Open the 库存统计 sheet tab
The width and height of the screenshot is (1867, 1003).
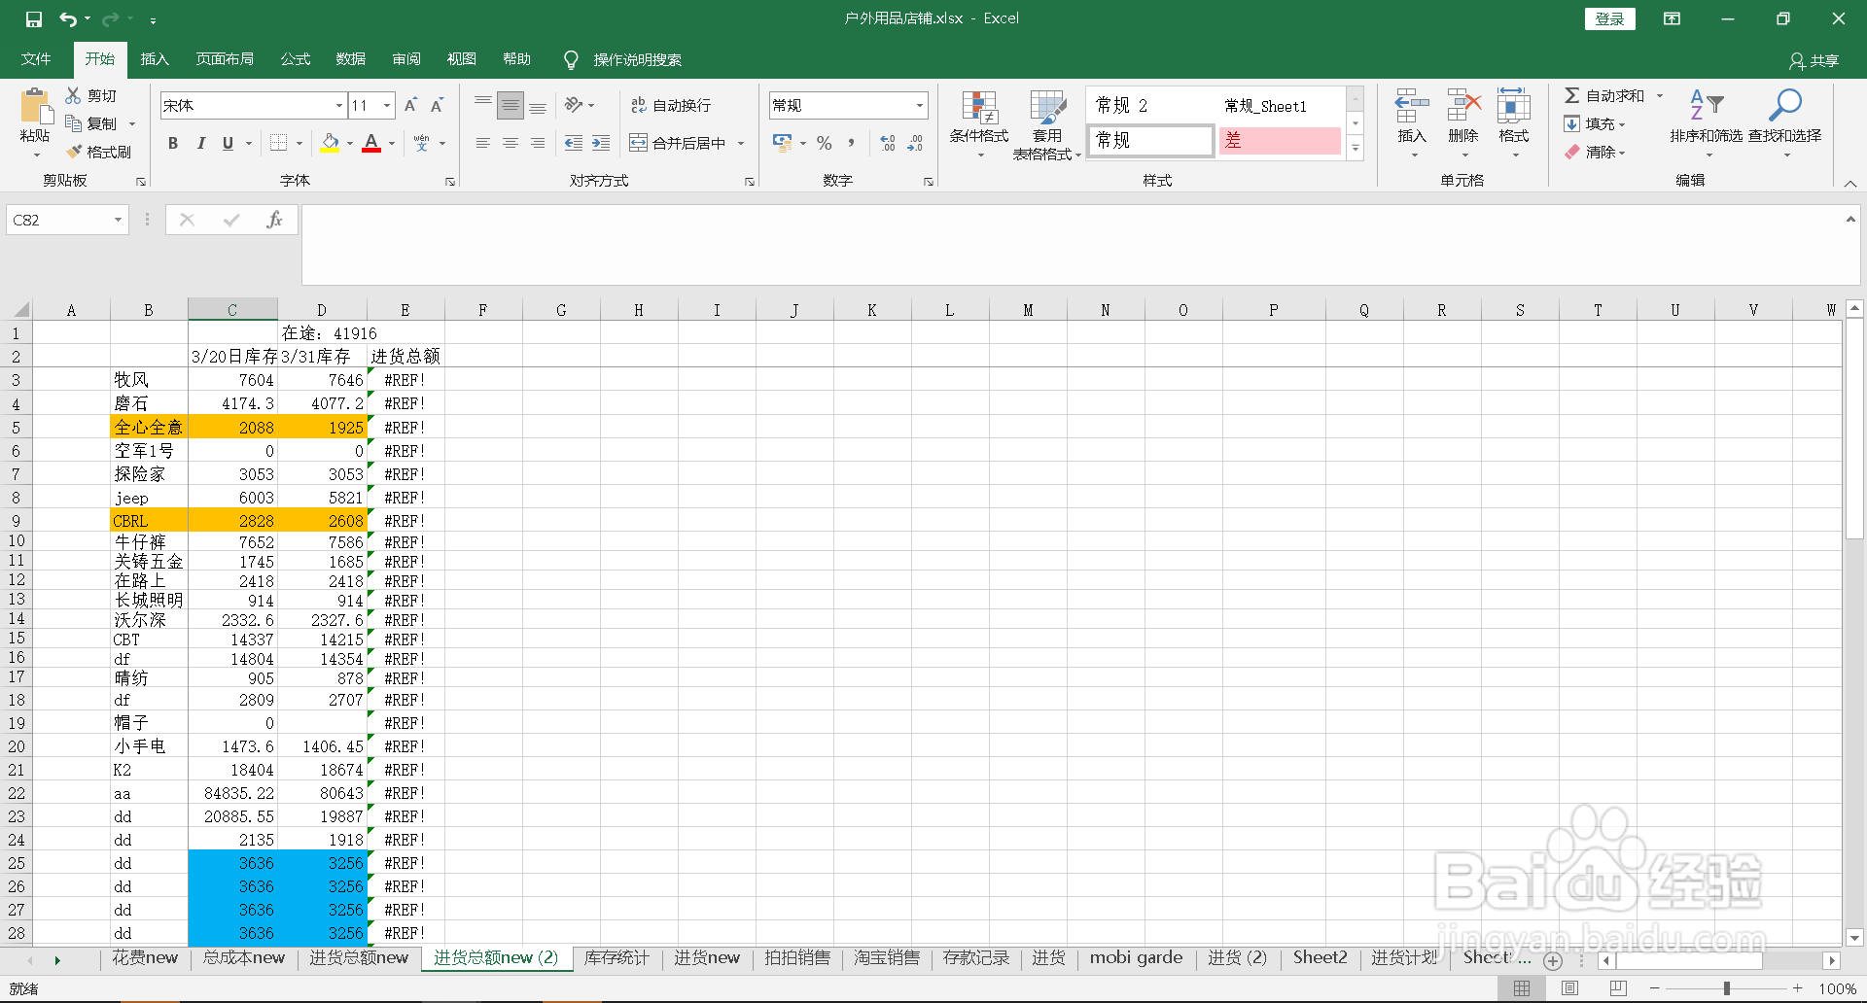616,958
